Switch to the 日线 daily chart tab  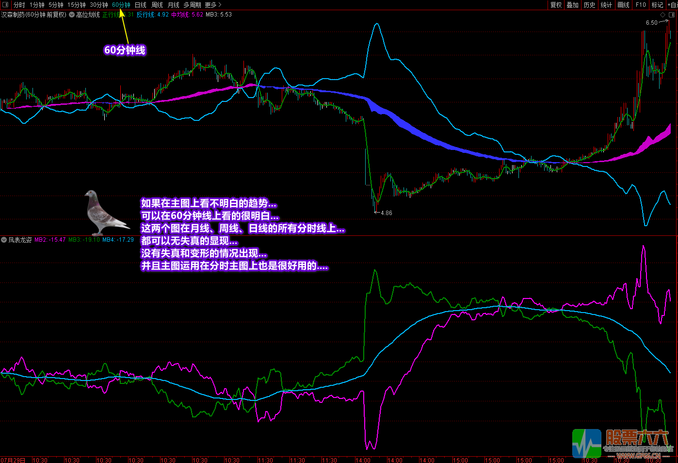pos(140,5)
